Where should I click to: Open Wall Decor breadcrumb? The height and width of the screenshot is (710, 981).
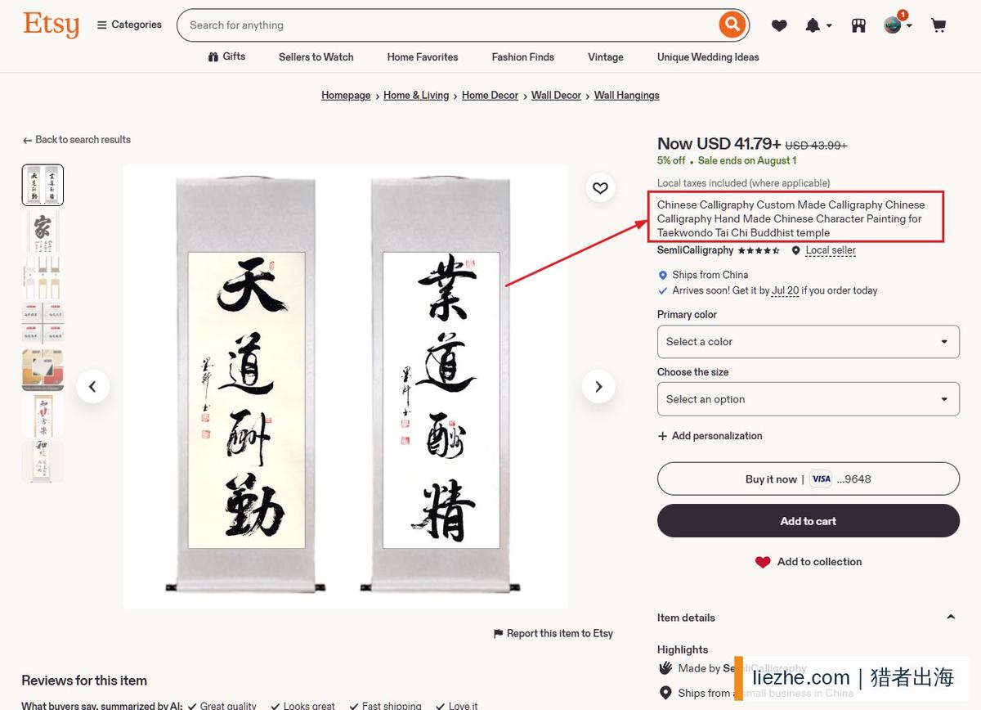[556, 96]
